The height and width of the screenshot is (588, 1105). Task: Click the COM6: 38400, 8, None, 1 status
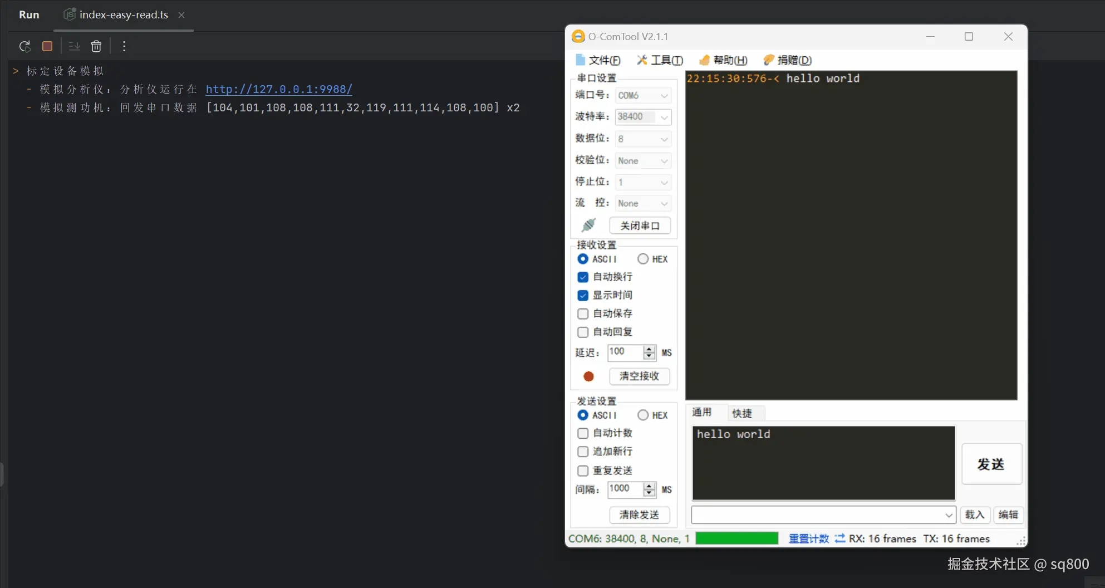tap(628, 538)
